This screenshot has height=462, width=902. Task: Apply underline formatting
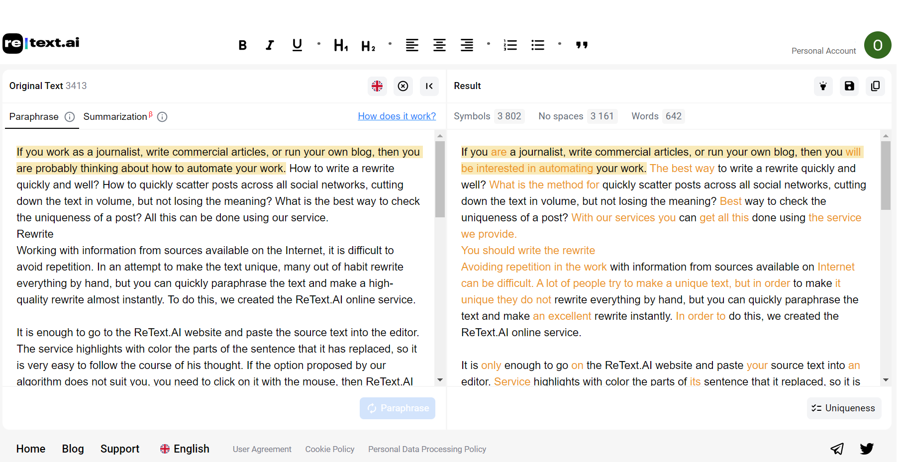tap(297, 45)
